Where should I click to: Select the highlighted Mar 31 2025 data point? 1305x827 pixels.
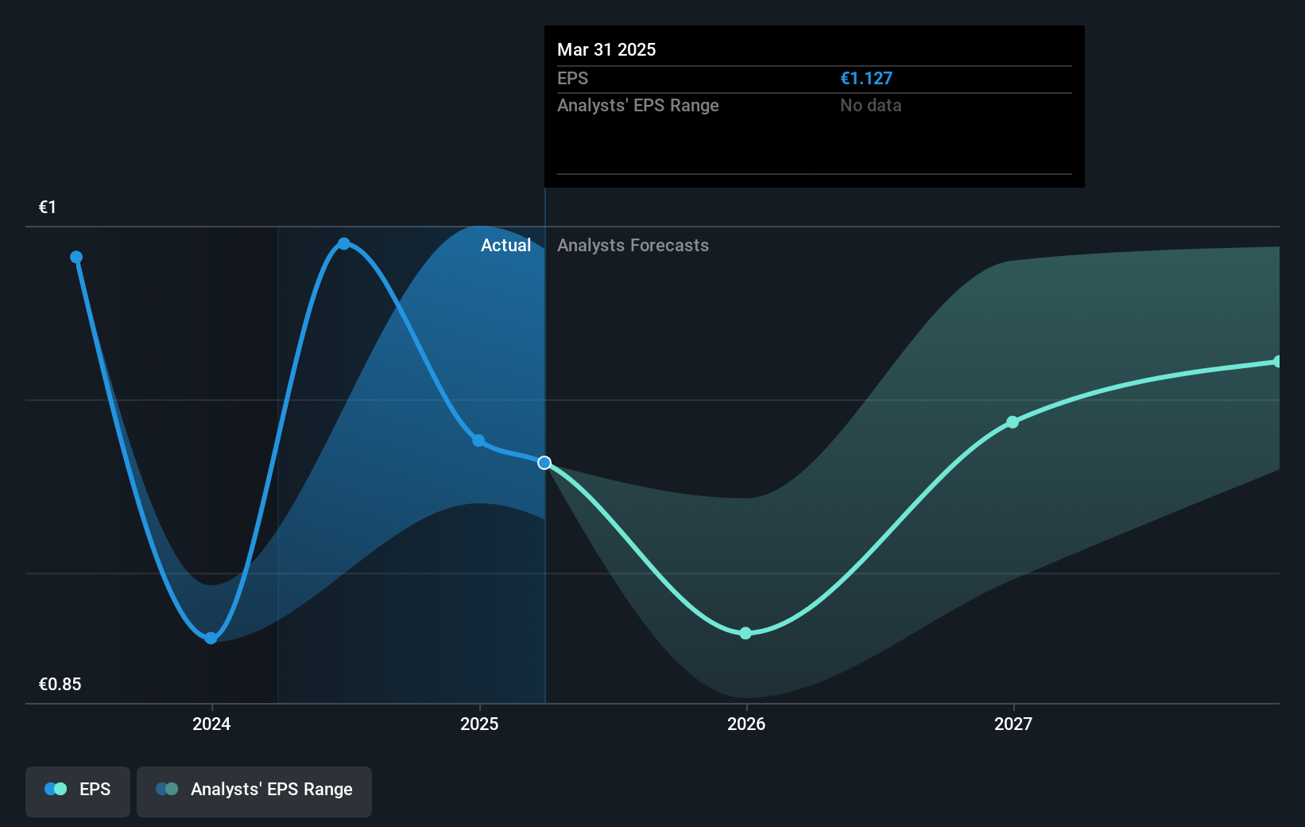click(x=544, y=463)
